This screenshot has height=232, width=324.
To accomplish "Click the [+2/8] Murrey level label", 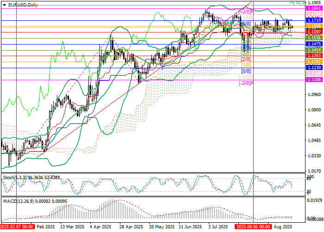I will pyautogui.click(x=246, y=11).
